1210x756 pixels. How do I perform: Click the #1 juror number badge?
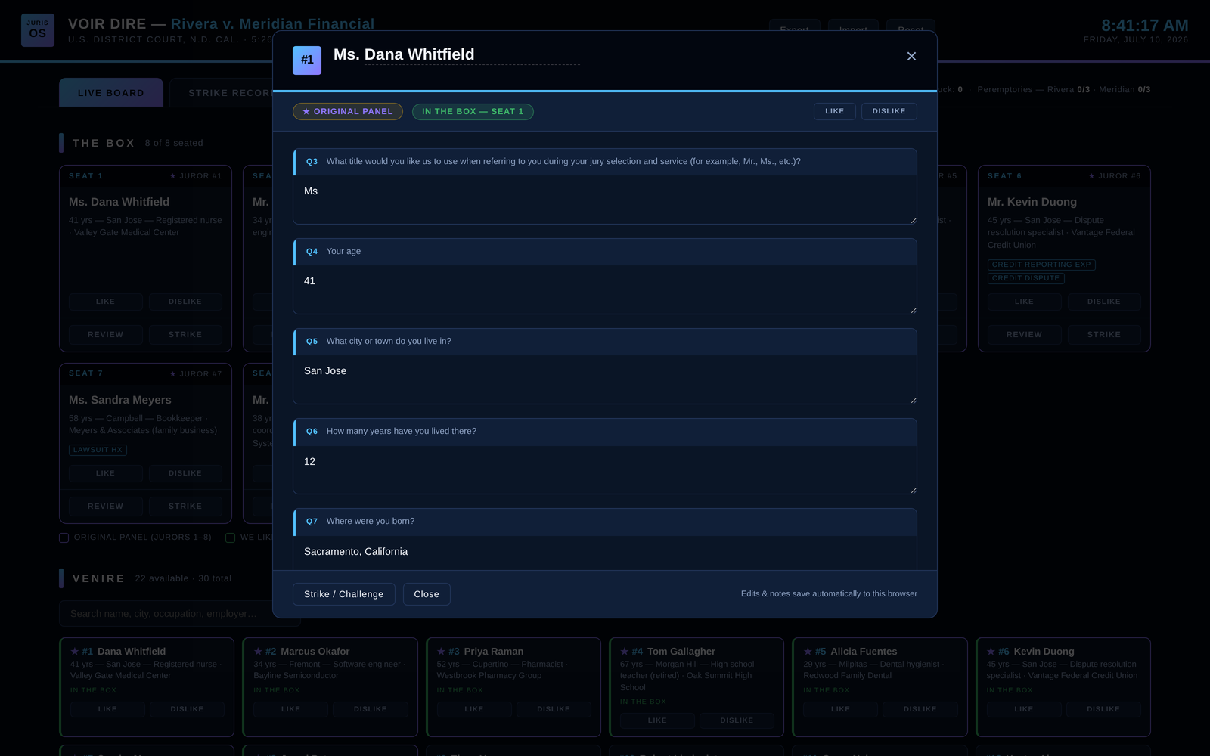(x=307, y=60)
